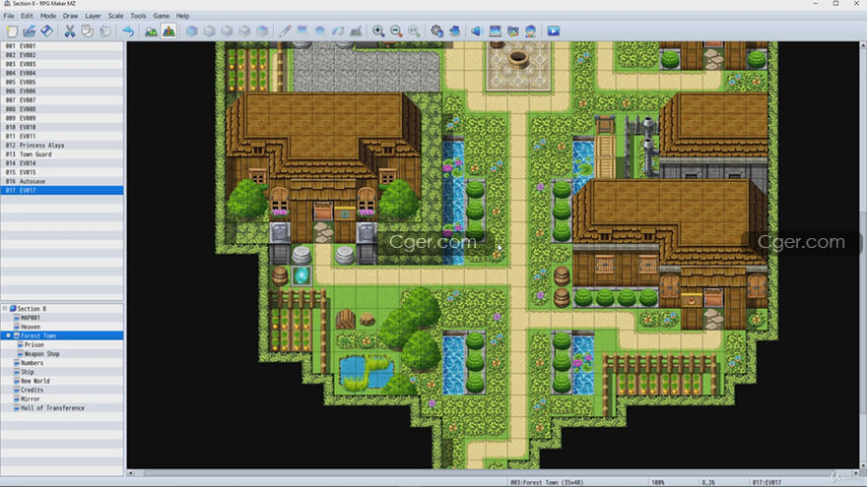The width and height of the screenshot is (867, 487).
Task: Start Playtest with the play icon
Action: click(x=554, y=30)
